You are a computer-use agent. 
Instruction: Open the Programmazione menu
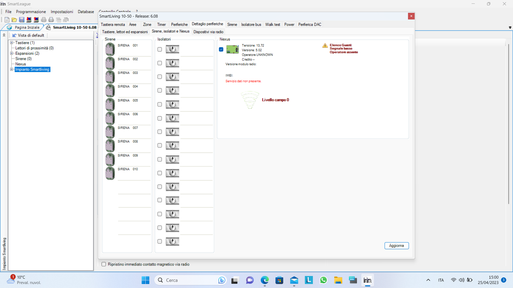tap(31, 12)
